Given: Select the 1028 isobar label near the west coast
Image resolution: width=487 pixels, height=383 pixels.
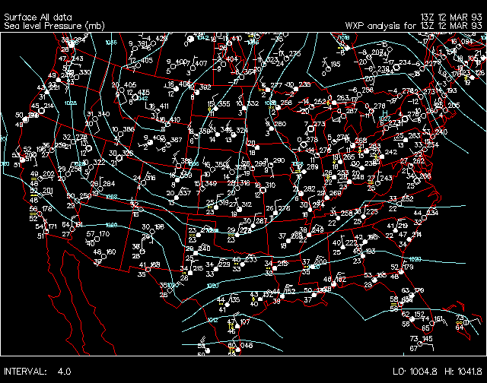Looking at the screenshot, I should [x=71, y=103].
